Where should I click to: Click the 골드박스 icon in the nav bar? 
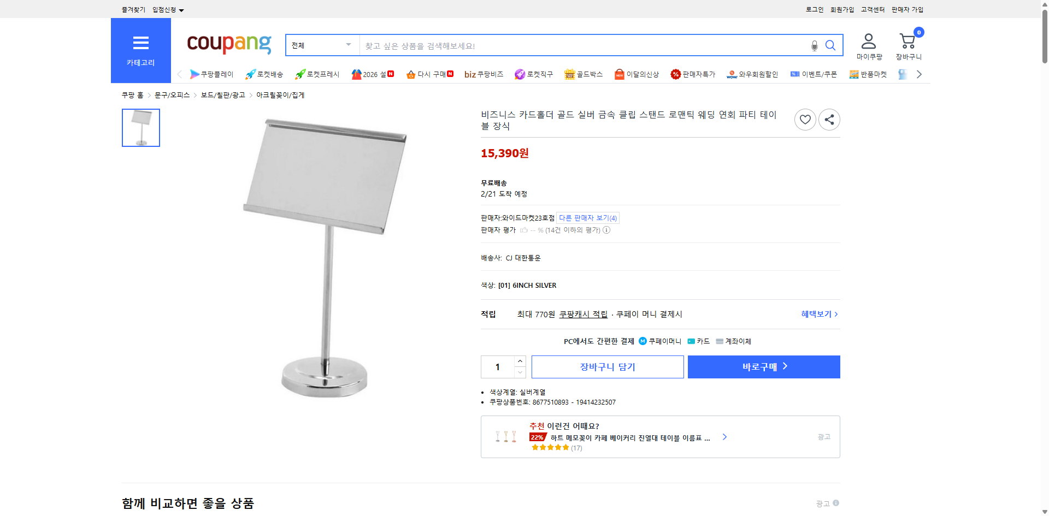(x=570, y=74)
